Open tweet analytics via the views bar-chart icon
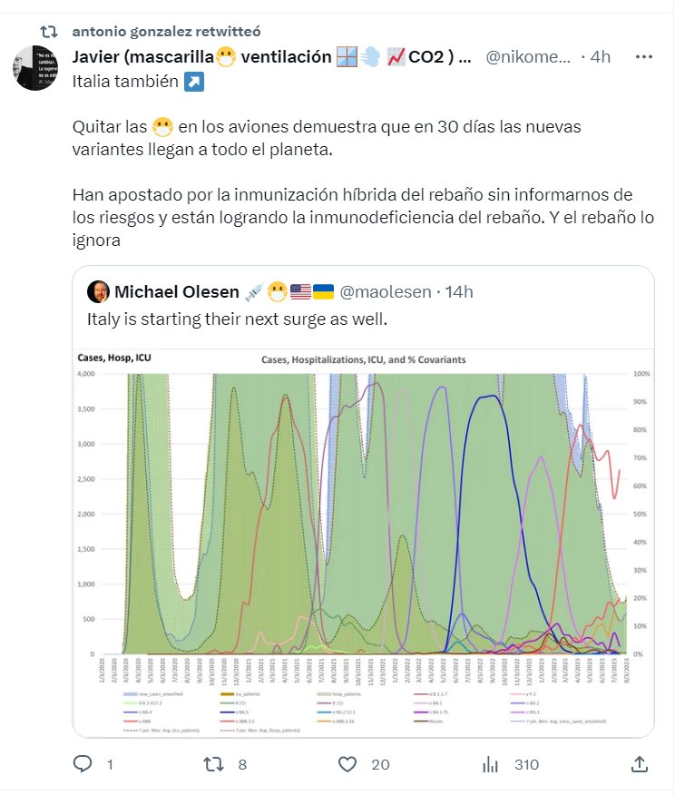 point(494,764)
